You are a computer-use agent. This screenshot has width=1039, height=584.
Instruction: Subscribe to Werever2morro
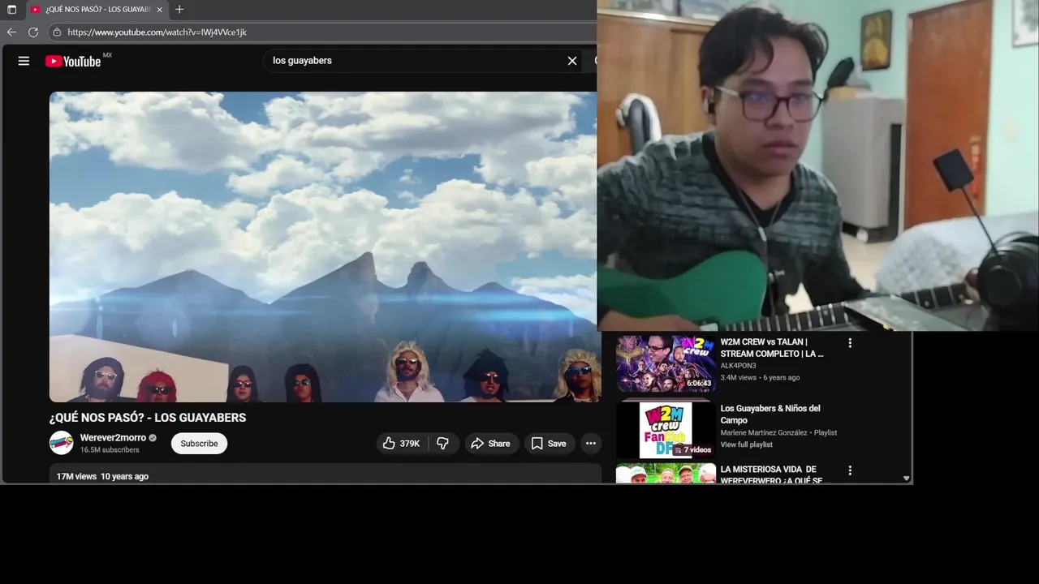(199, 444)
